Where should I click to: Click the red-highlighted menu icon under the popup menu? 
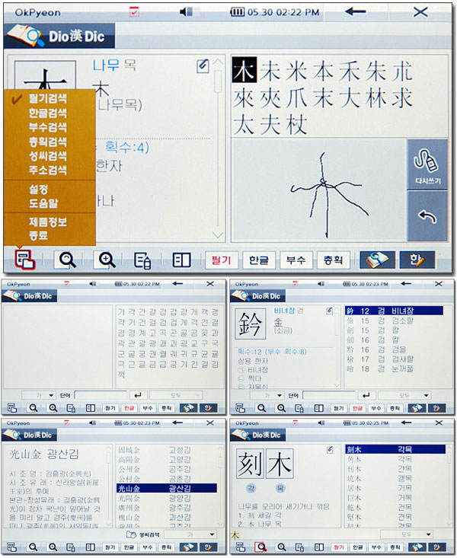[25, 260]
